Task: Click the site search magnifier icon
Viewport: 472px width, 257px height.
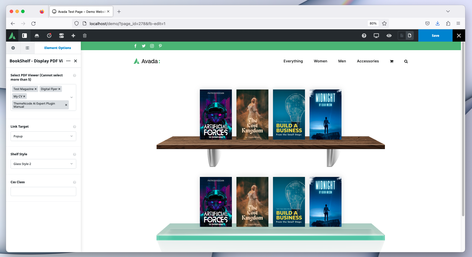Action: tap(406, 62)
